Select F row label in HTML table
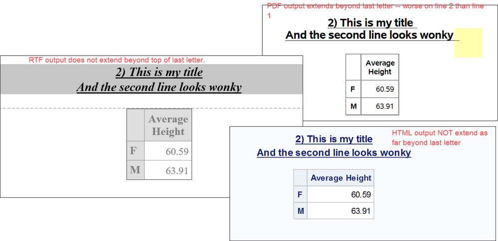The height and width of the screenshot is (241, 498). click(300, 194)
